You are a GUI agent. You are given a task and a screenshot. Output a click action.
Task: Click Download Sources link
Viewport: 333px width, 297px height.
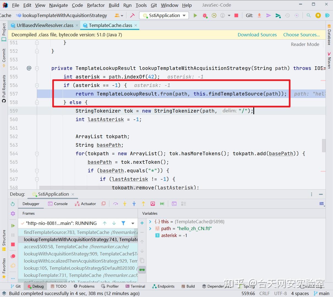tap(257, 35)
